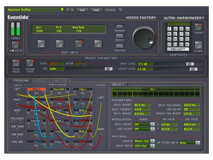Expand Delay Amount modulation min value arrow
Image resolution: width=213 pixels, height=160 pixels.
pos(158,124)
